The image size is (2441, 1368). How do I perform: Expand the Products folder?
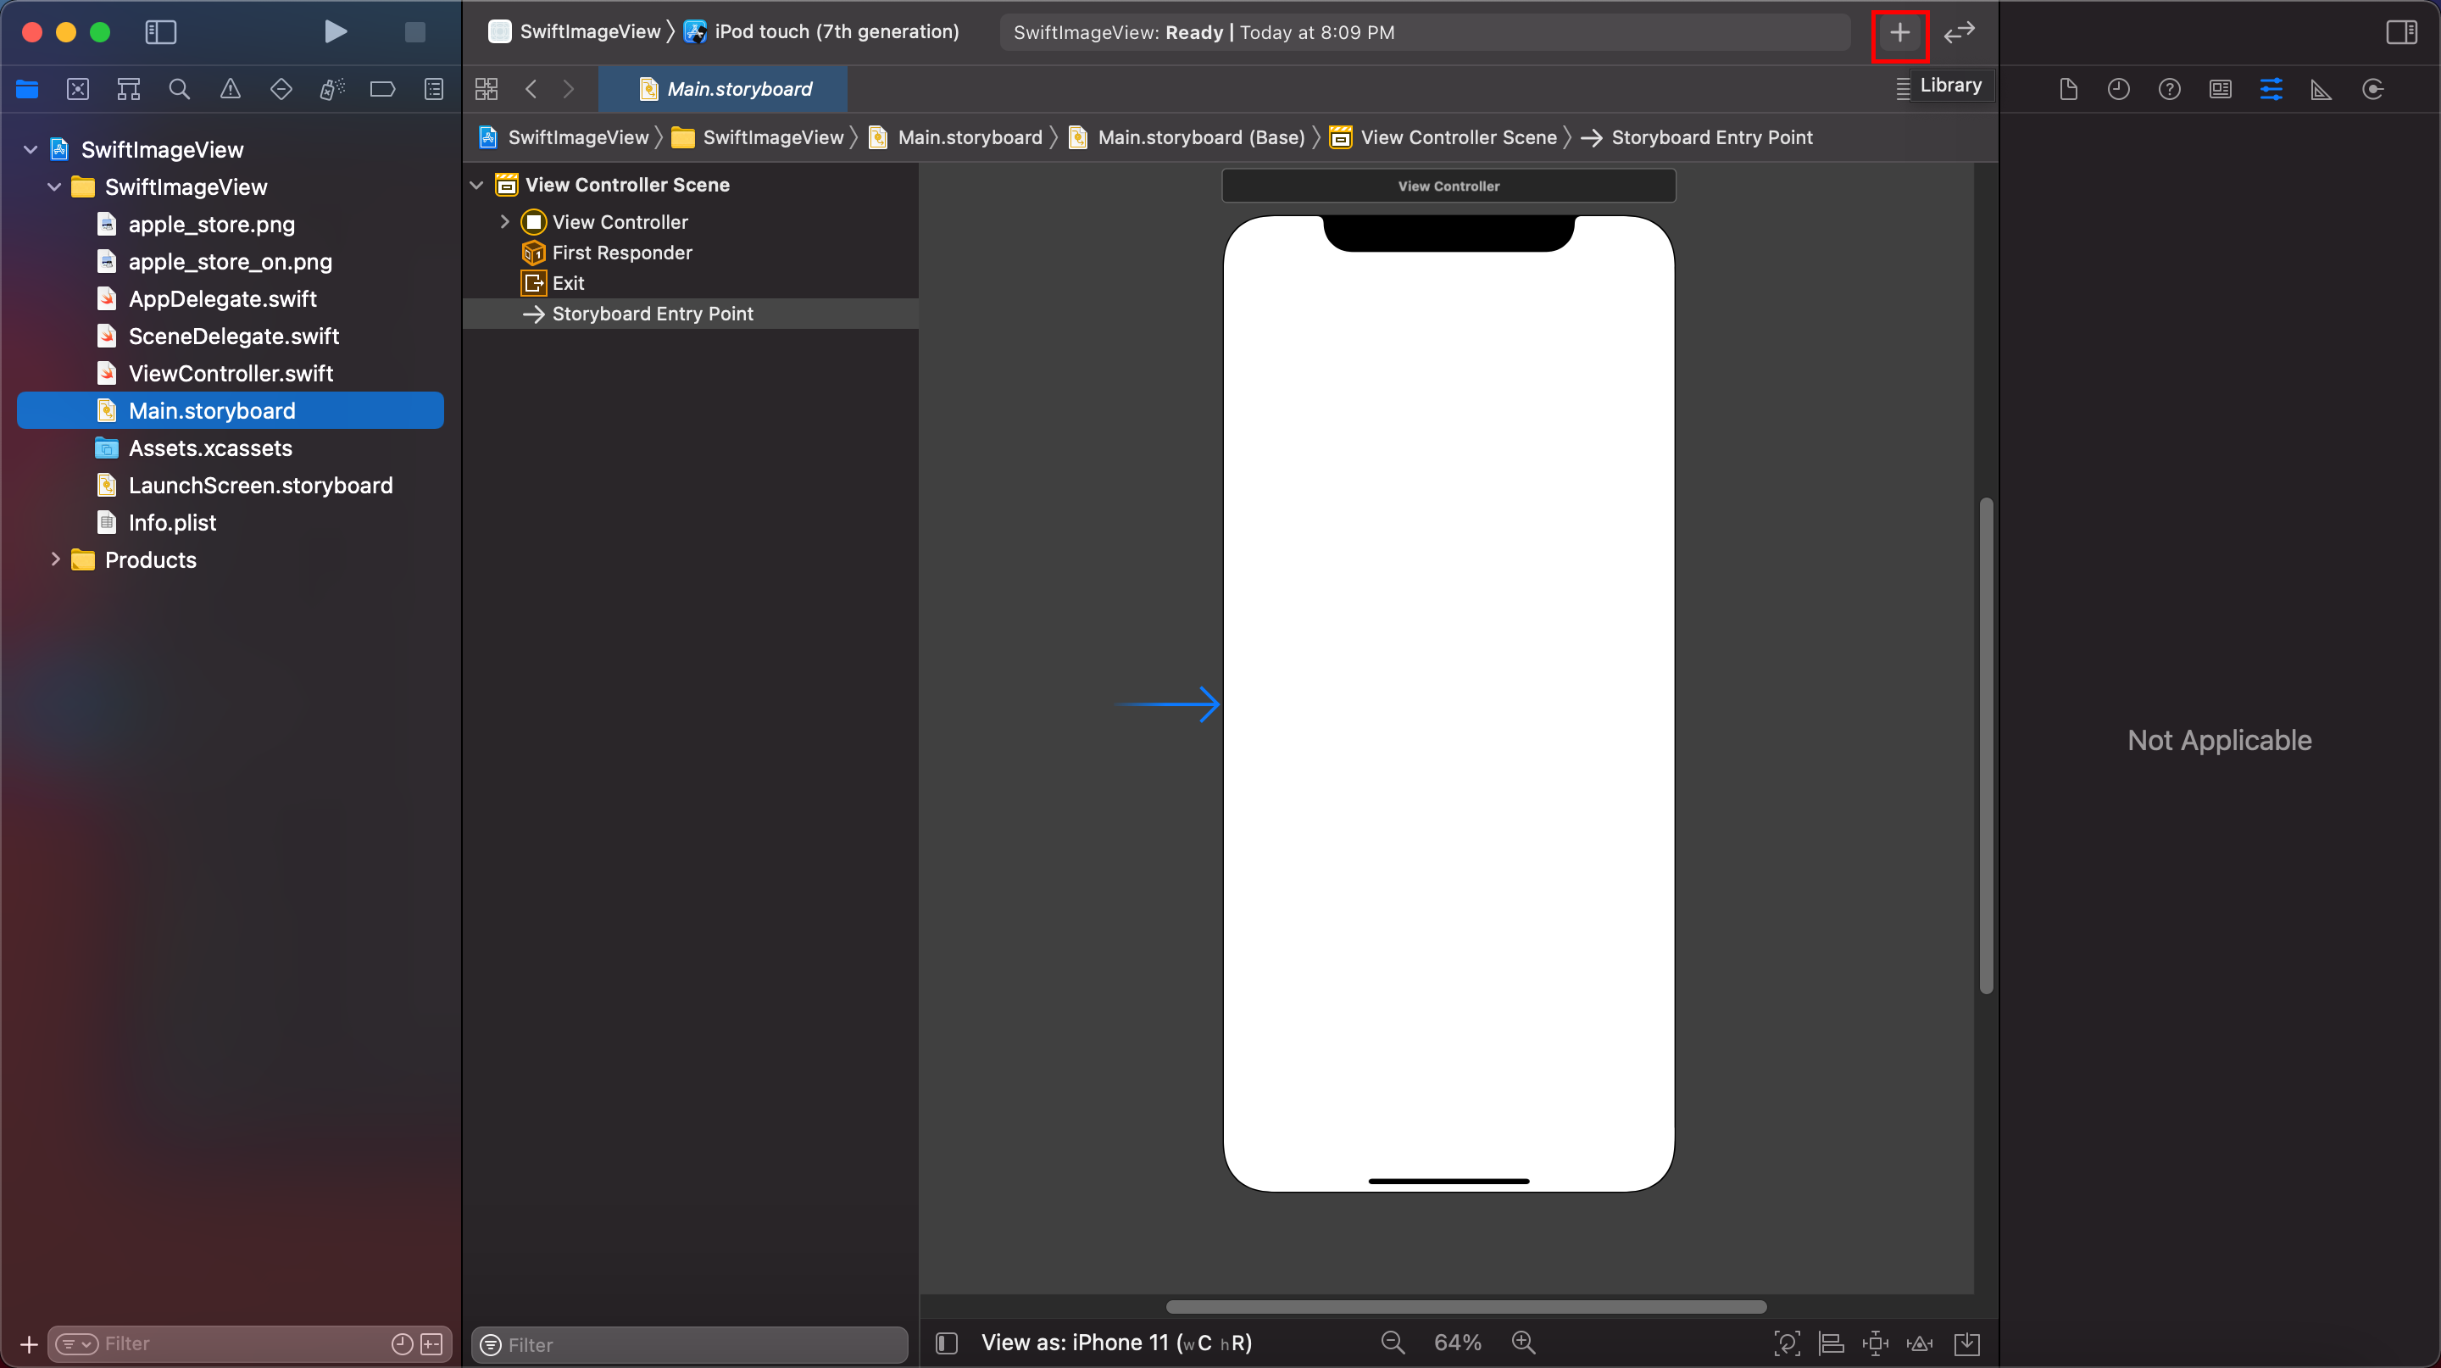55,560
